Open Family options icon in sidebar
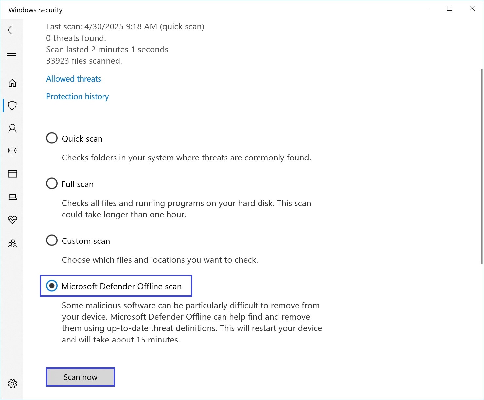Viewport: 484px width, 400px height. (x=12, y=243)
